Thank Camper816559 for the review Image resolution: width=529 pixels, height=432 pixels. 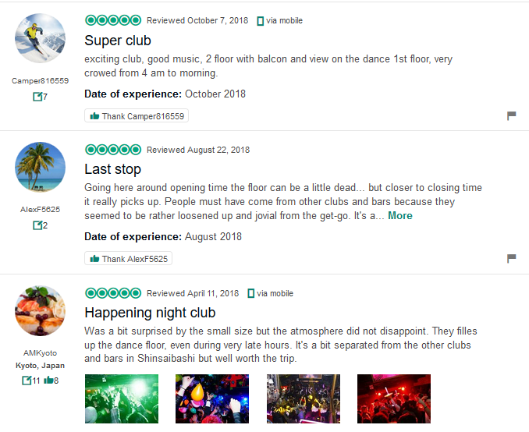(x=137, y=115)
